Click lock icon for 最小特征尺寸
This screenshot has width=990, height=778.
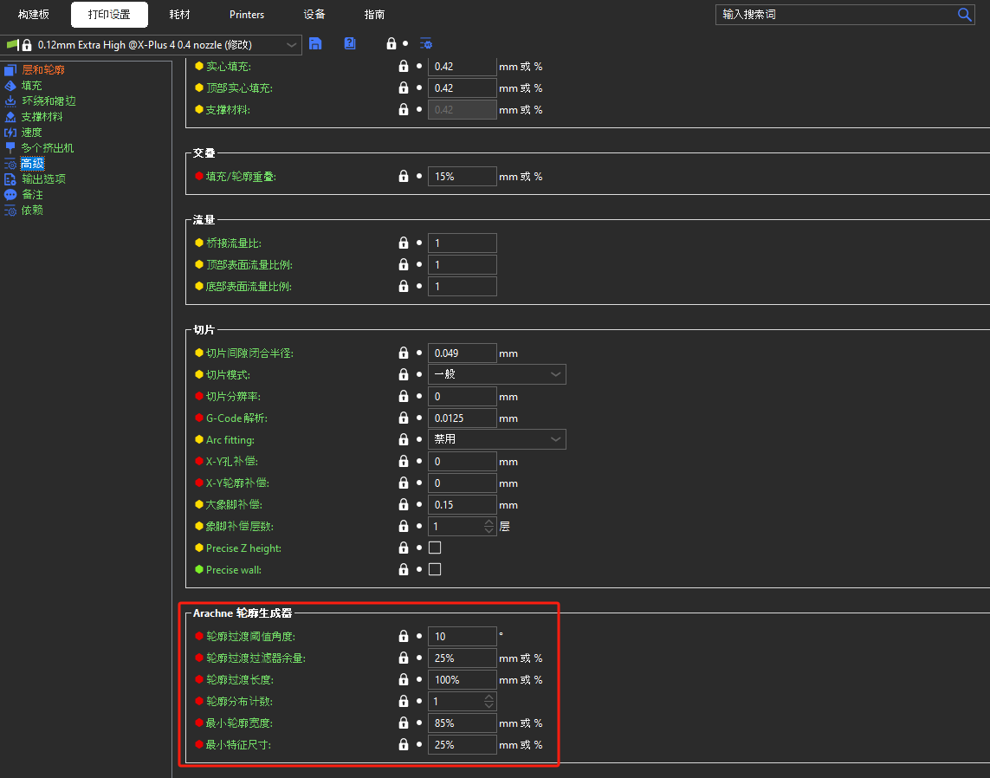coord(404,744)
